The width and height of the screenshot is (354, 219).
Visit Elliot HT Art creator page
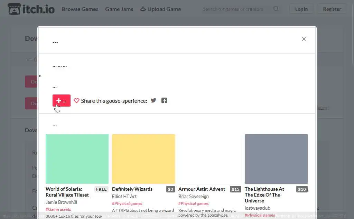pyautogui.click(x=124, y=196)
